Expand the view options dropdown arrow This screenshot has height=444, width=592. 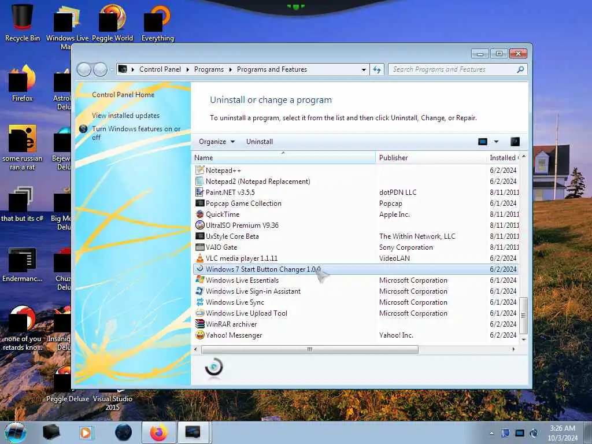(496, 142)
